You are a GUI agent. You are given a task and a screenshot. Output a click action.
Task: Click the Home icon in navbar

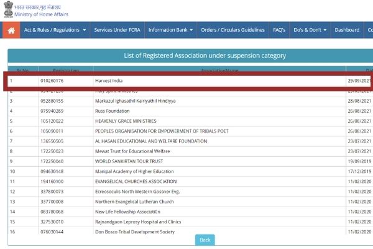pos(11,30)
